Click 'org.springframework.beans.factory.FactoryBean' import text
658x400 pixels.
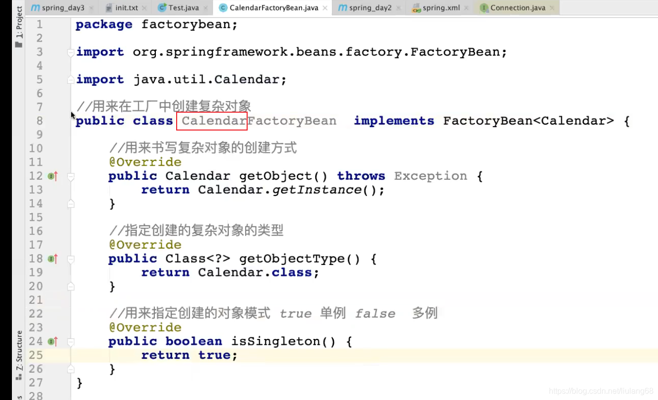tap(316, 52)
